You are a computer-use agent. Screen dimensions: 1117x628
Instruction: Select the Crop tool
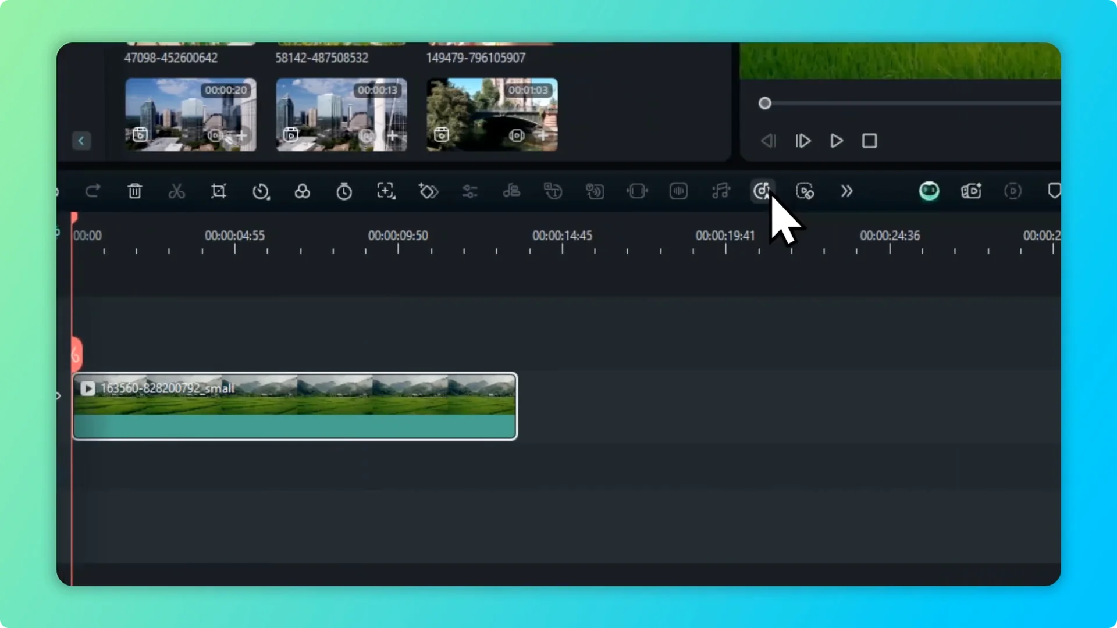point(218,191)
